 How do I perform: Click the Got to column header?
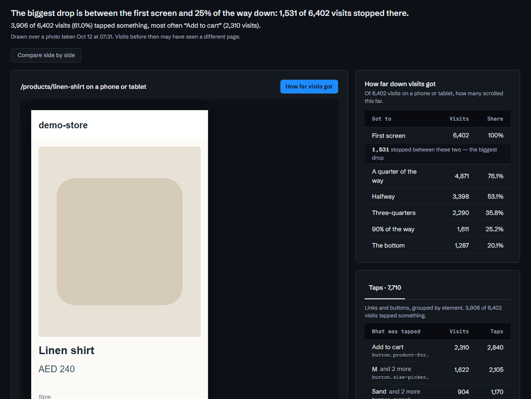click(381, 119)
